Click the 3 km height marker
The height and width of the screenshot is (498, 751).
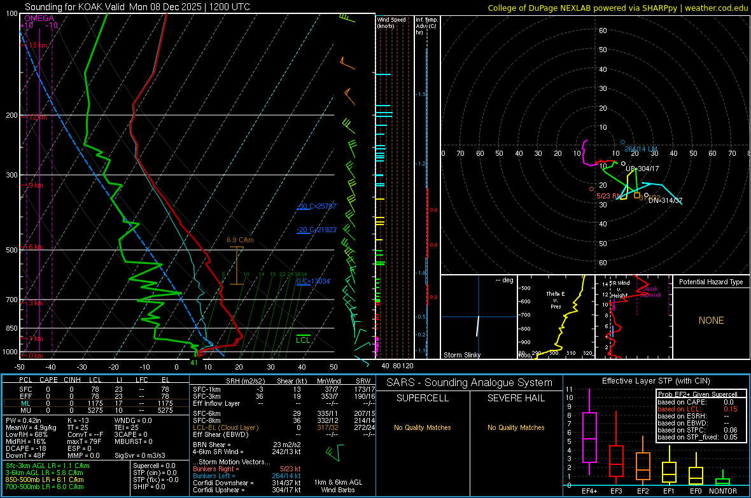coord(36,303)
